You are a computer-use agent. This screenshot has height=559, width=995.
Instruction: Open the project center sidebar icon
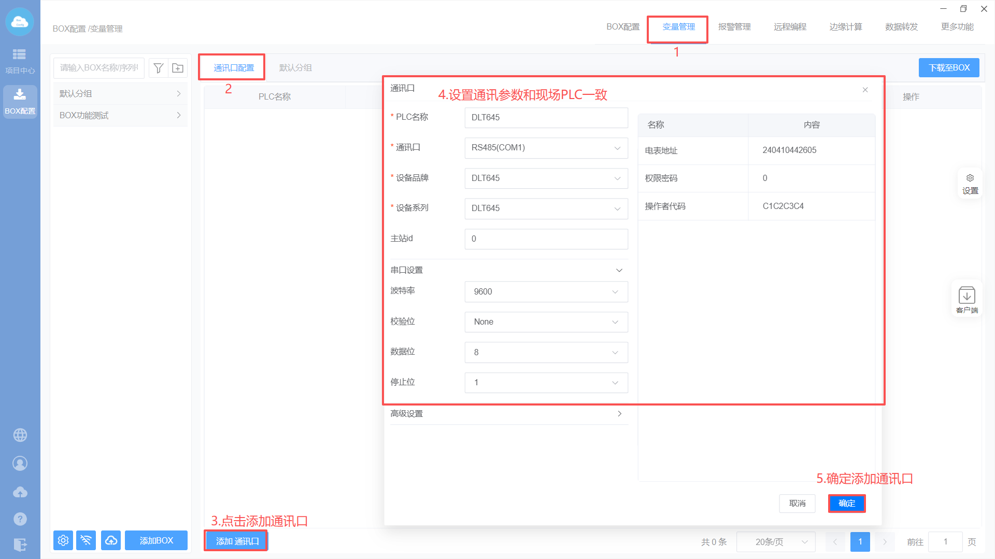tap(20, 61)
